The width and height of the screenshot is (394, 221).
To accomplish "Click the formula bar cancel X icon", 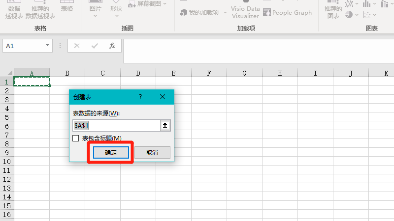I will pyautogui.click(x=77, y=46).
